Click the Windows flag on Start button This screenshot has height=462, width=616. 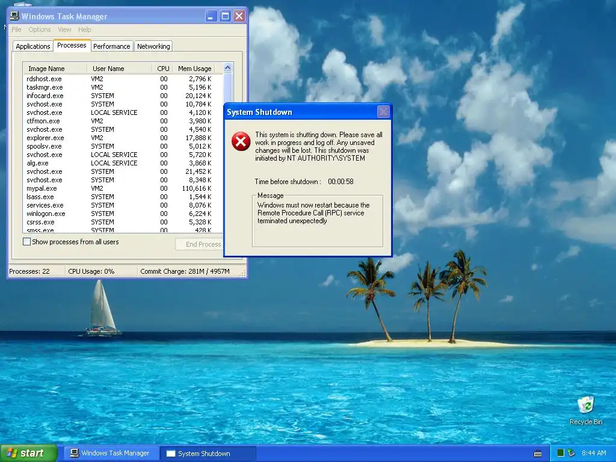point(11,453)
